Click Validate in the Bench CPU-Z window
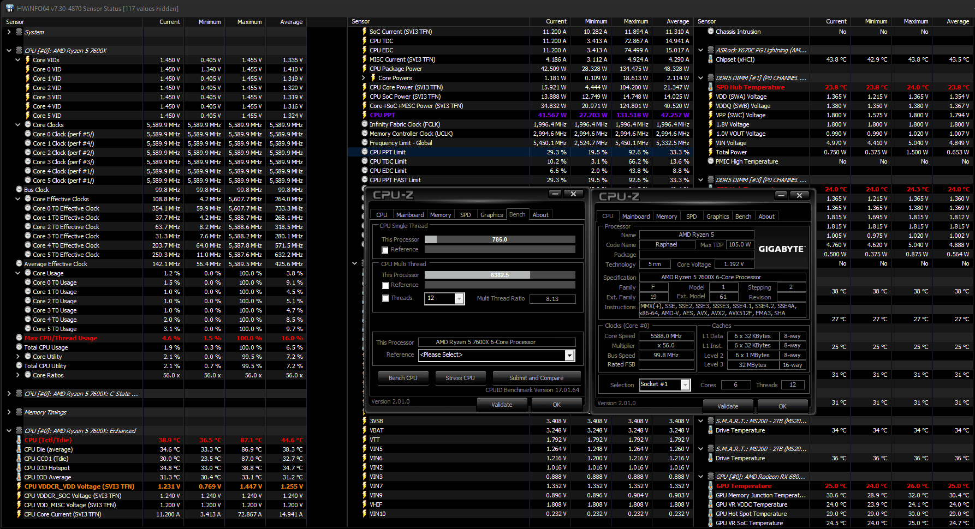 click(x=502, y=405)
